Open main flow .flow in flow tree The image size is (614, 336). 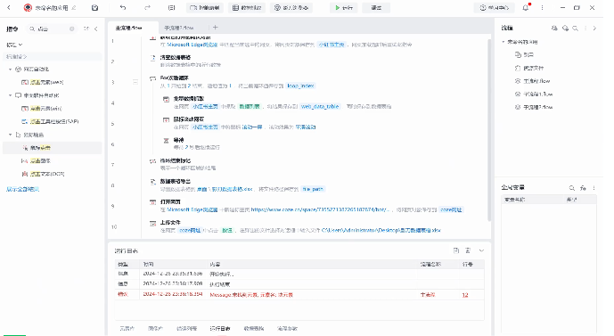point(536,81)
